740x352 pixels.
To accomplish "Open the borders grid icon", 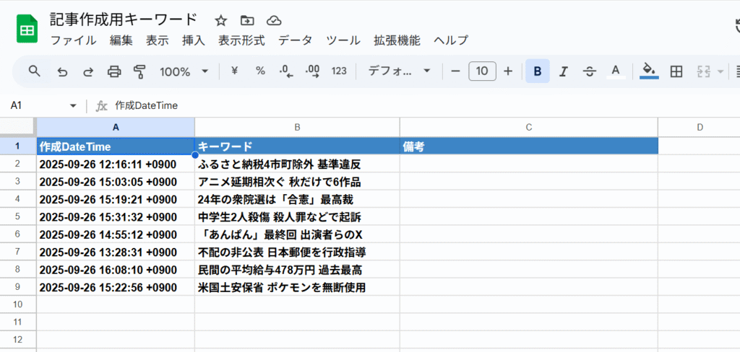I will [x=676, y=71].
